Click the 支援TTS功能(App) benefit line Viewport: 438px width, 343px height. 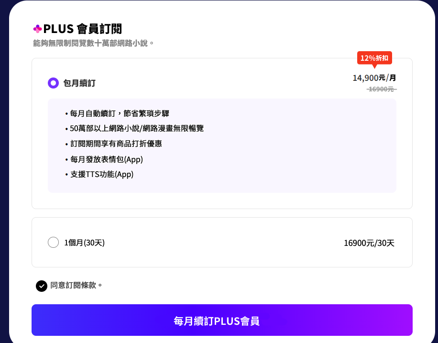coord(101,174)
